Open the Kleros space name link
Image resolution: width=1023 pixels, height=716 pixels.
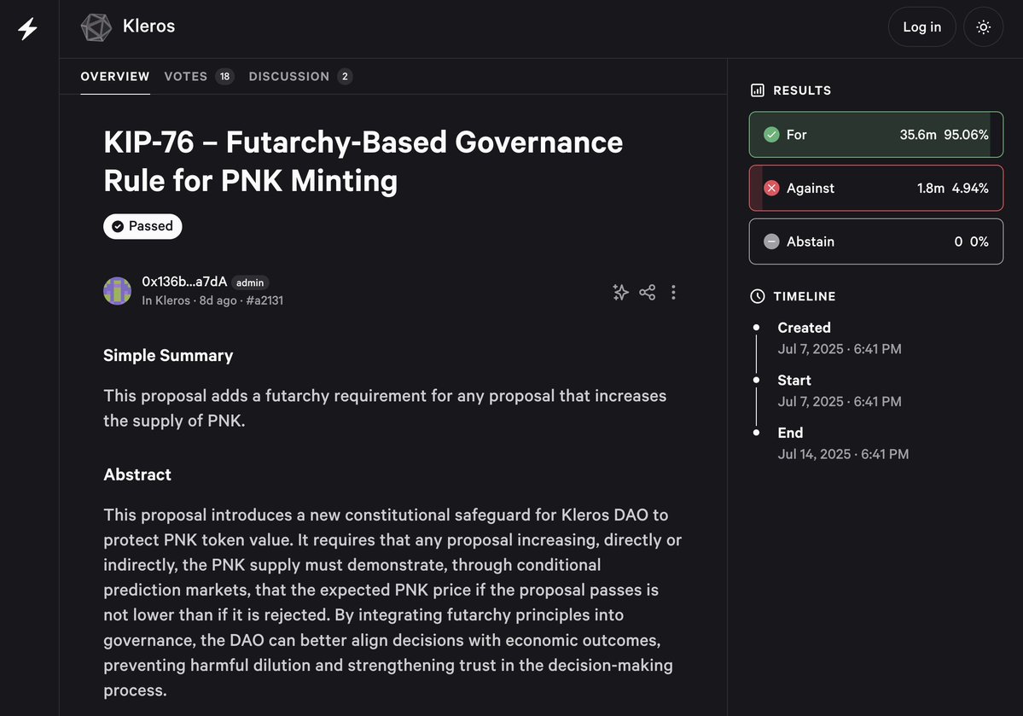172,300
